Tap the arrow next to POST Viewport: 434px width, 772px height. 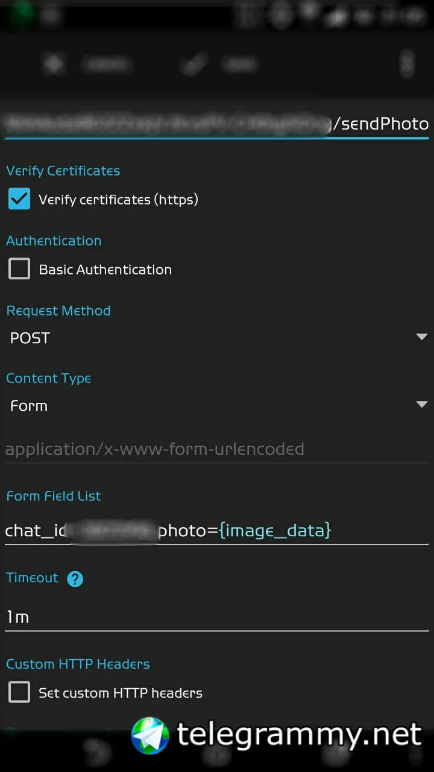click(x=421, y=337)
